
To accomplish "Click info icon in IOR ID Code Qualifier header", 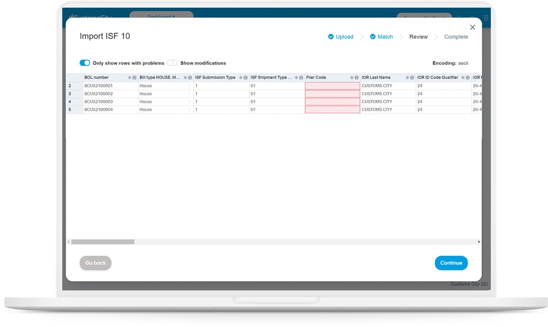I will click(468, 78).
